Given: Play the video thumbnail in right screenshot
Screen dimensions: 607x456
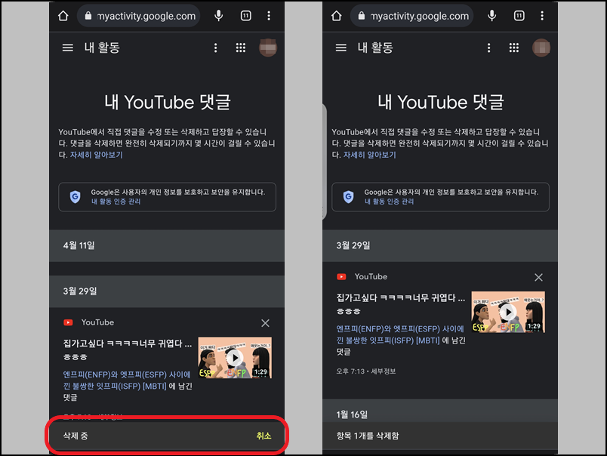Looking at the screenshot, I should point(508,312).
